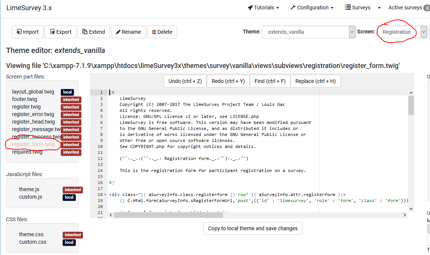The image size is (430, 255).
Task: Open custom.css file
Action: (33, 242)
